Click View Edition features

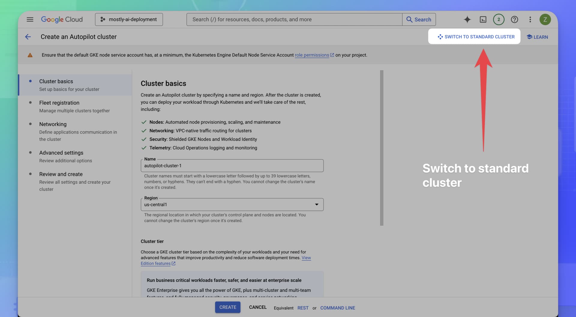click(156, 263)
